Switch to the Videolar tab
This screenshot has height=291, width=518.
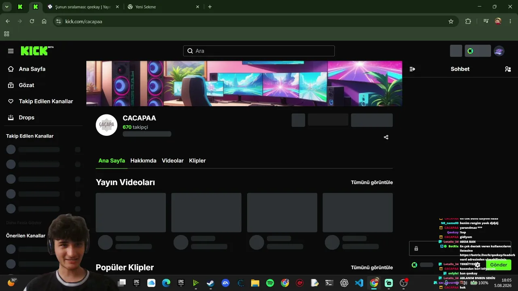tap(173, 161)
